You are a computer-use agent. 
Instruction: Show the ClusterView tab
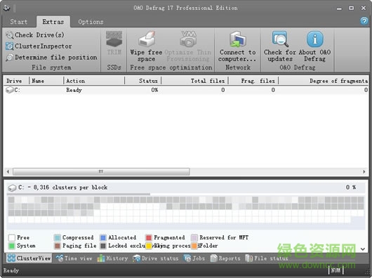29,258
